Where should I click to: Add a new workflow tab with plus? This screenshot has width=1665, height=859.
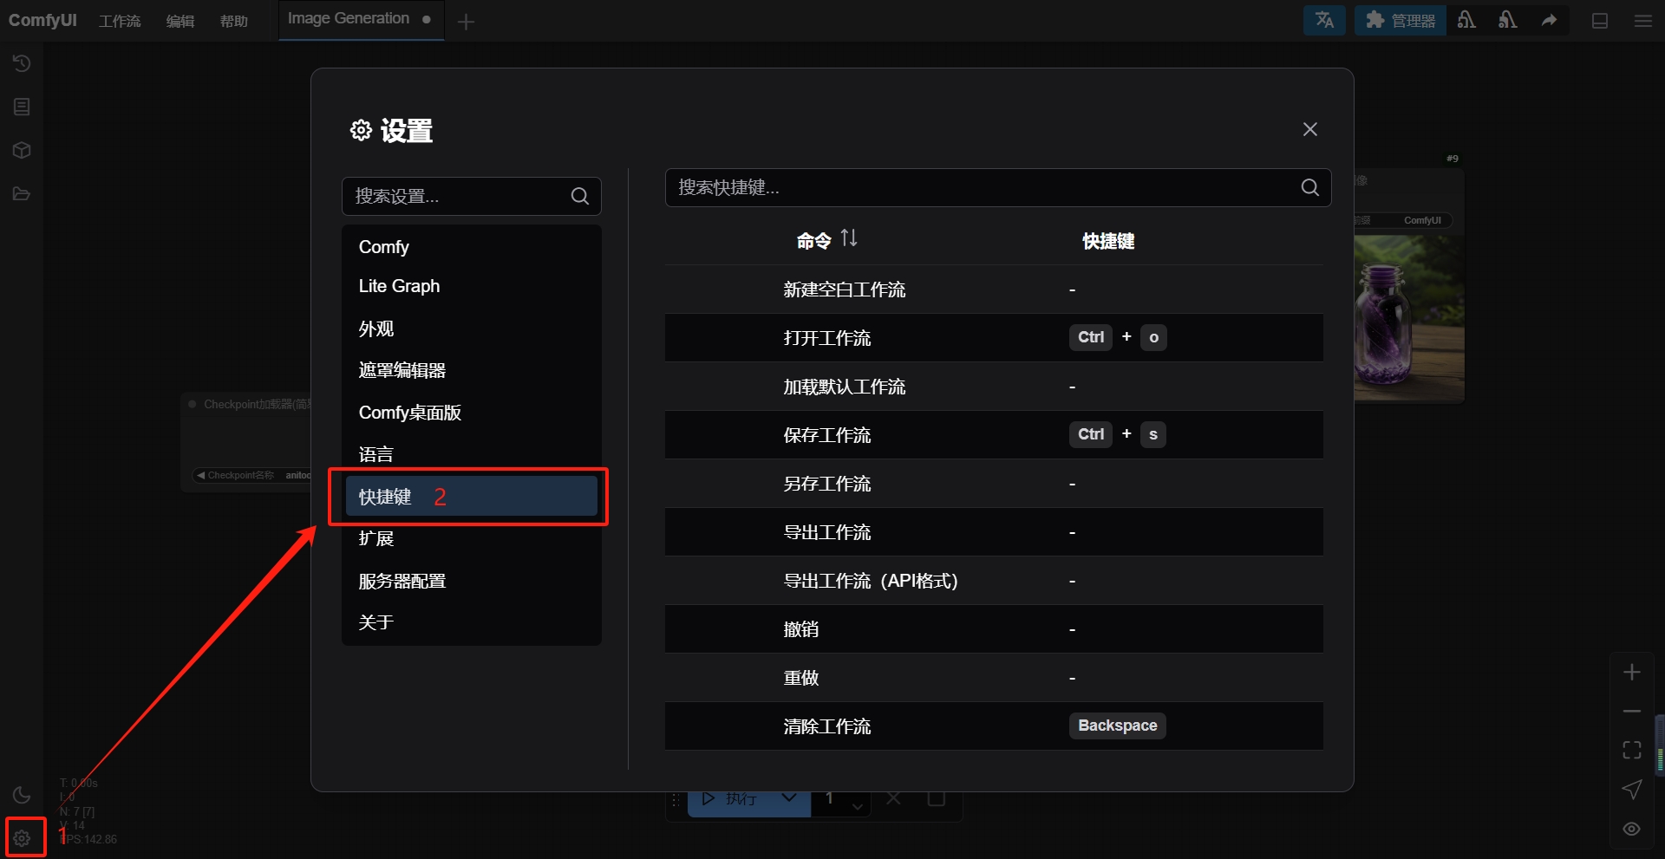coord(466,22)
